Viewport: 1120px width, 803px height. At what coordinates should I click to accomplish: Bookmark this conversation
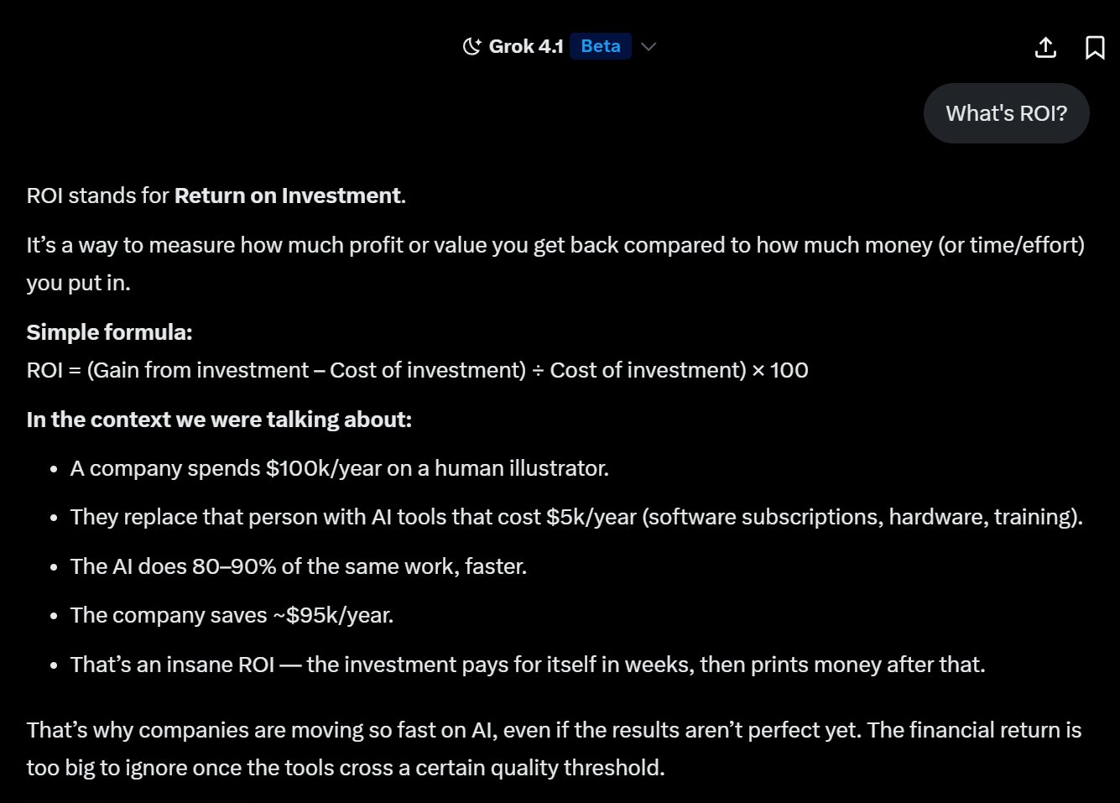click(1094, 47)
